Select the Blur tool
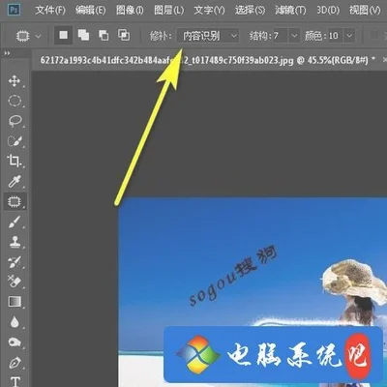 point(15,322)
